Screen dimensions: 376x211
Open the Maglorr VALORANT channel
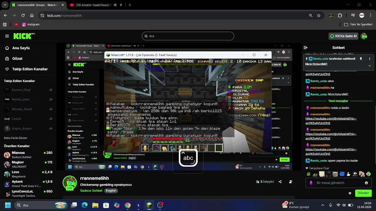tap(28, 164)
